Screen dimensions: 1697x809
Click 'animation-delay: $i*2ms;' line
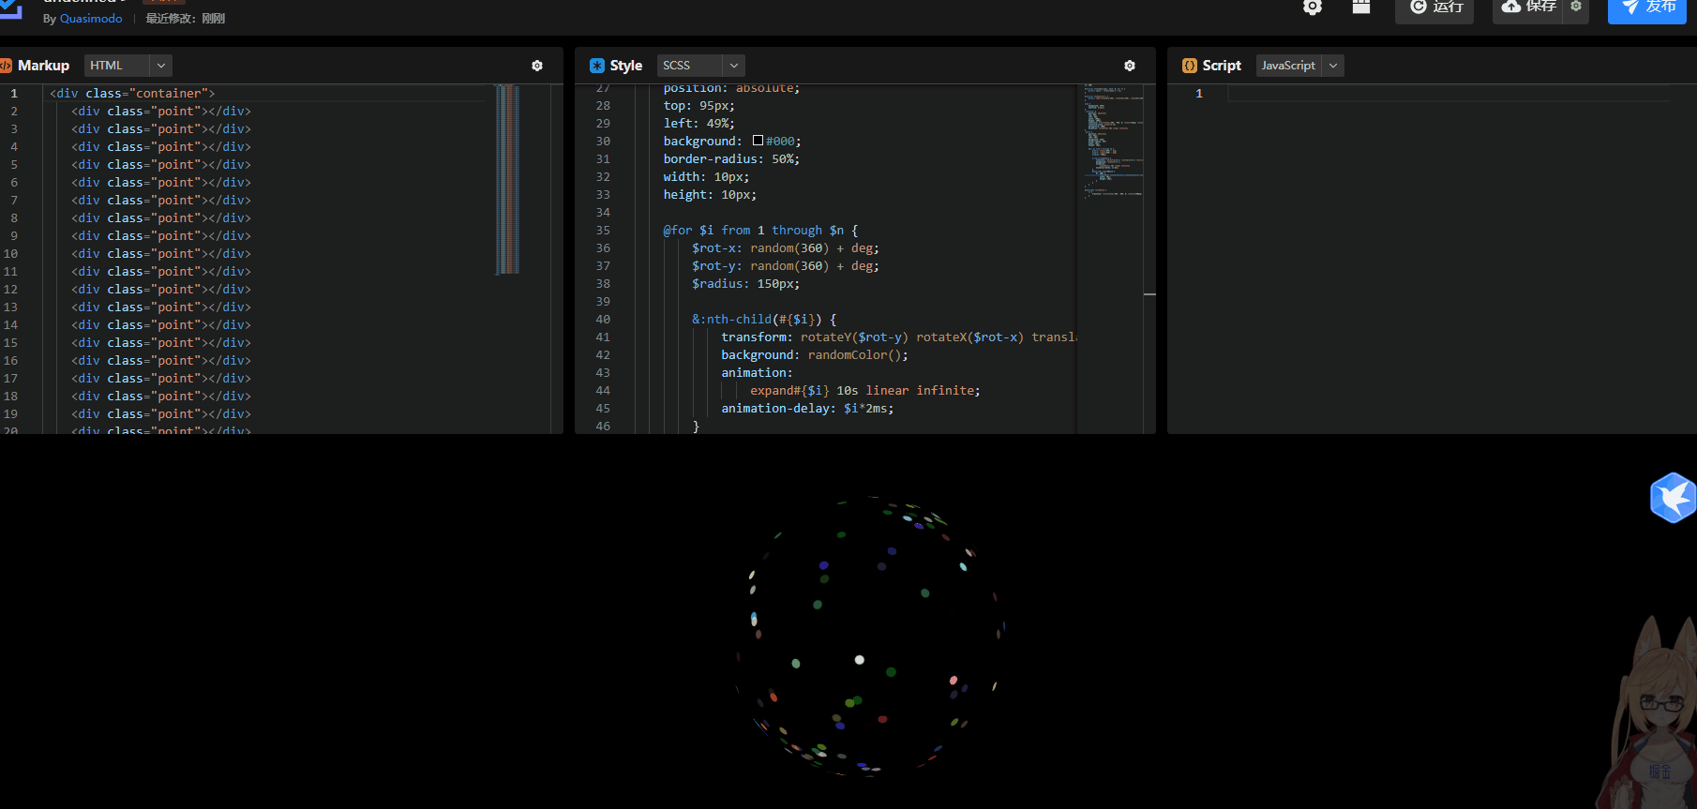coord(807,409)
